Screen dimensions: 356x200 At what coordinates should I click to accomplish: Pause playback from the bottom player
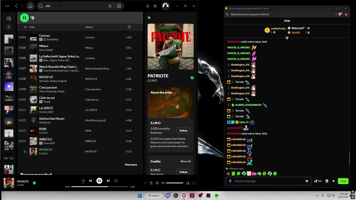point(99,181)
